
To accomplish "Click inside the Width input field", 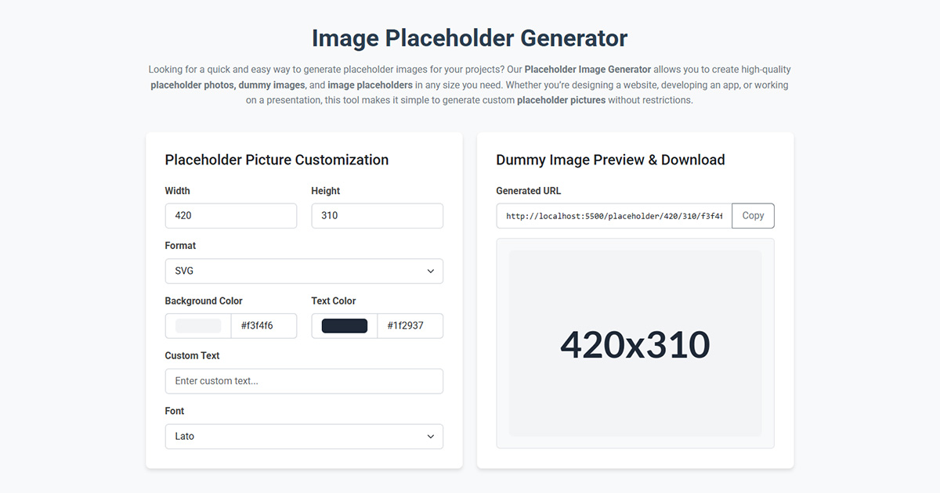I will [x=230, y=215].
